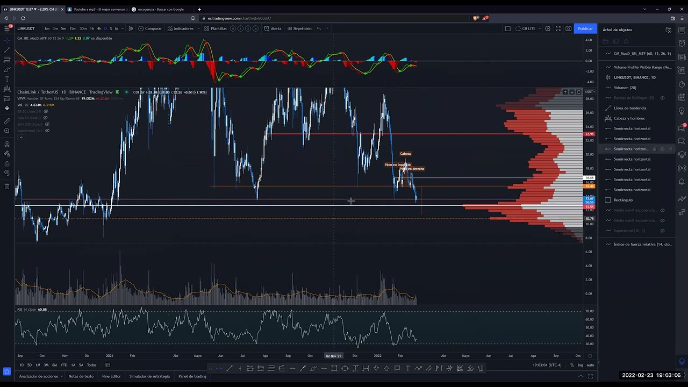The height and width of the screenshot is (387, 688).
Task: Select the rectangle tool in the bottom drawing bar
Action: (x=334, y=368)
